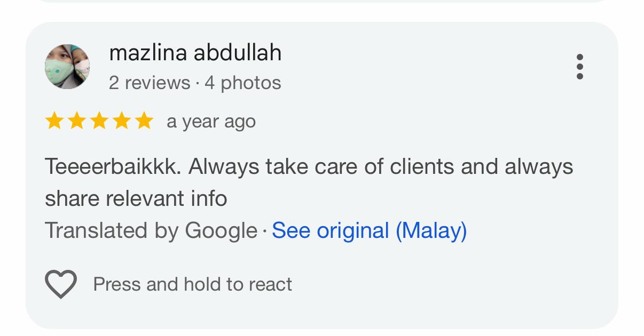This screenshot has height=336, width=644.
Task: Click the second rating star
Action: click(x=76, y=122)
